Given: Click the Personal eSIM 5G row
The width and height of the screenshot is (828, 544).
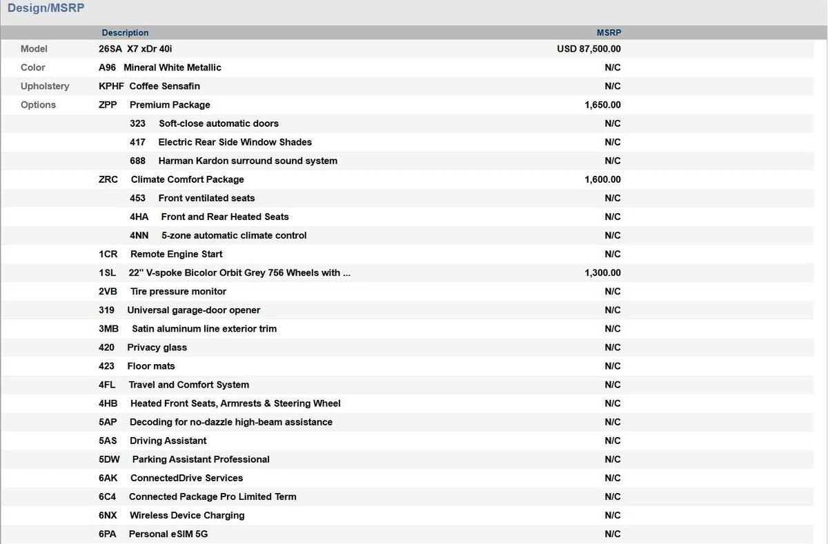Looking at the screenshot, I should [x=168, y=534].
